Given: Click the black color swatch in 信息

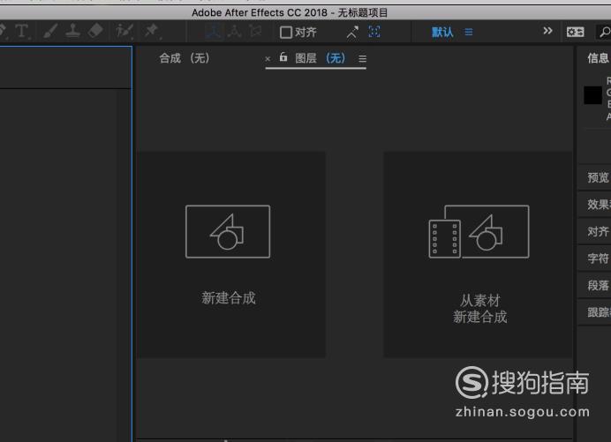Looking at the screenshot, I should tap(592, 95).
